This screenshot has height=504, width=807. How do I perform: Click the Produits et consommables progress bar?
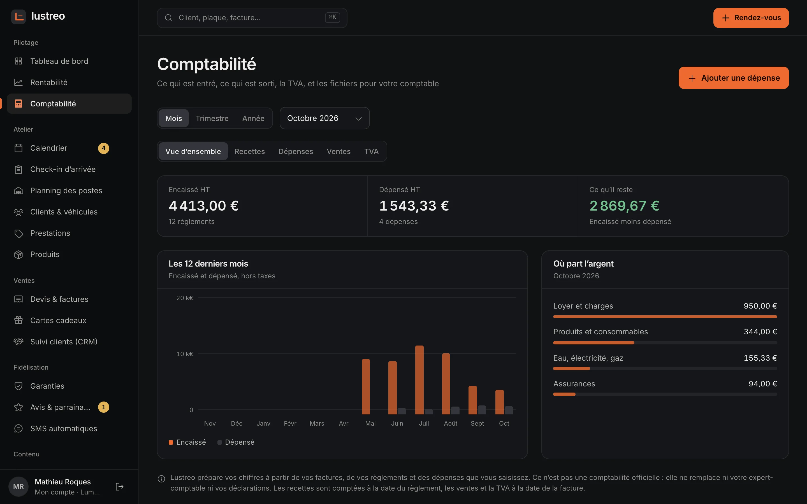coord(665,343)
